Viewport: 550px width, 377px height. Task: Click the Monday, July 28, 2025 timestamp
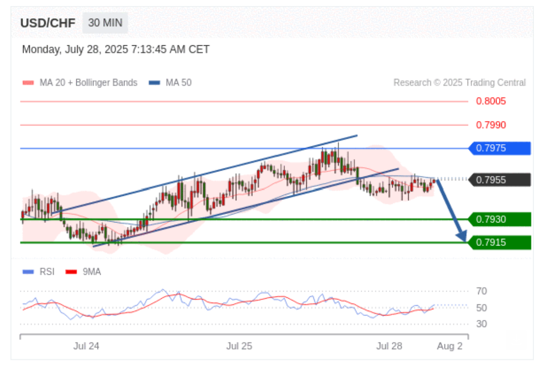[x=115, y=49]
